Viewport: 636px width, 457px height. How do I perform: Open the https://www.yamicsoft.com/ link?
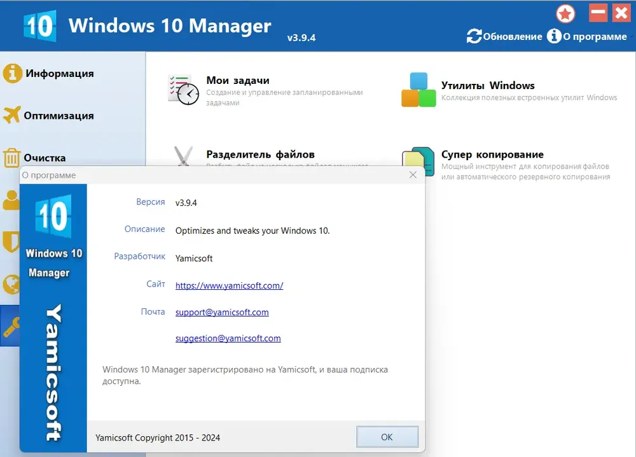pos(229,285)
